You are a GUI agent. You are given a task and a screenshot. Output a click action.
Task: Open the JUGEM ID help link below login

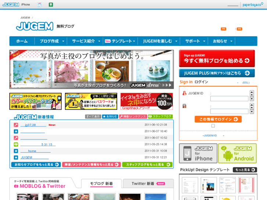click(210, 135)
